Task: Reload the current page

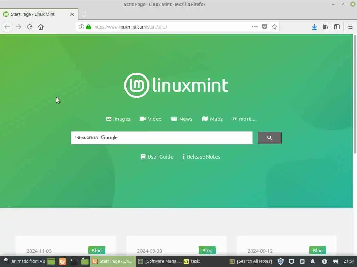Action: click(30, 27)
